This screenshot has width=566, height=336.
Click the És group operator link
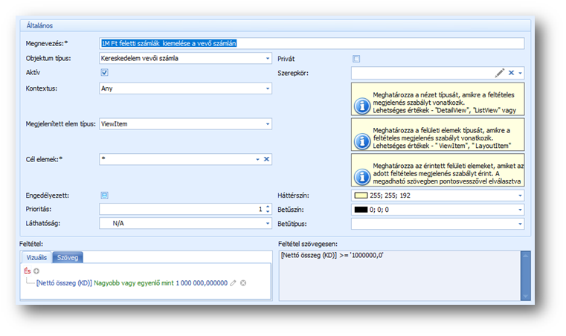[28, 272]
